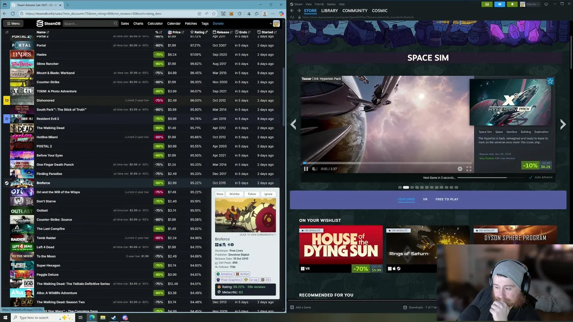Open the Hades game row

[x=143, y=55]
